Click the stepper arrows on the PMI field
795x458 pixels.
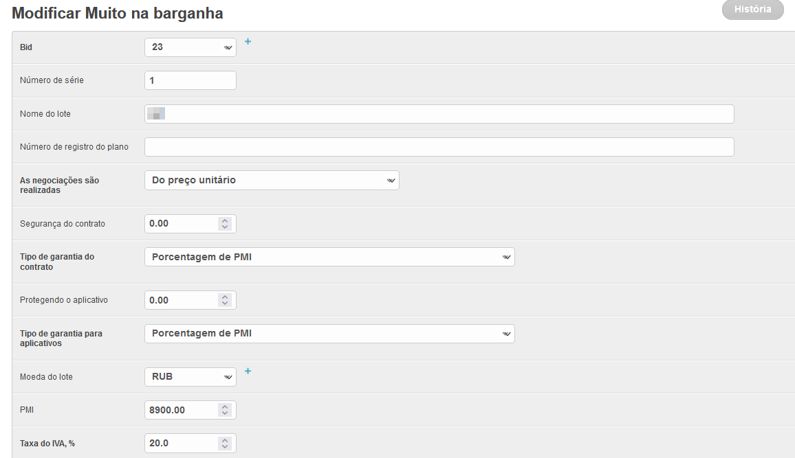(225, 411)
